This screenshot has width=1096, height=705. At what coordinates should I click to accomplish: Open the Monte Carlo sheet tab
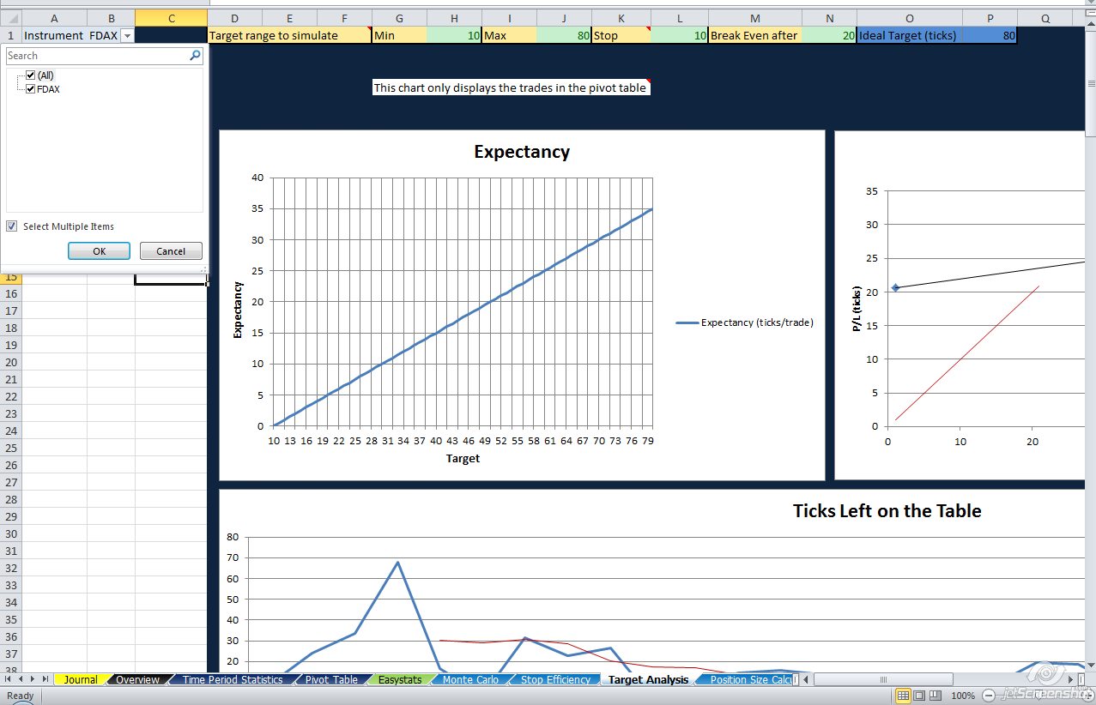click(470, 679)
